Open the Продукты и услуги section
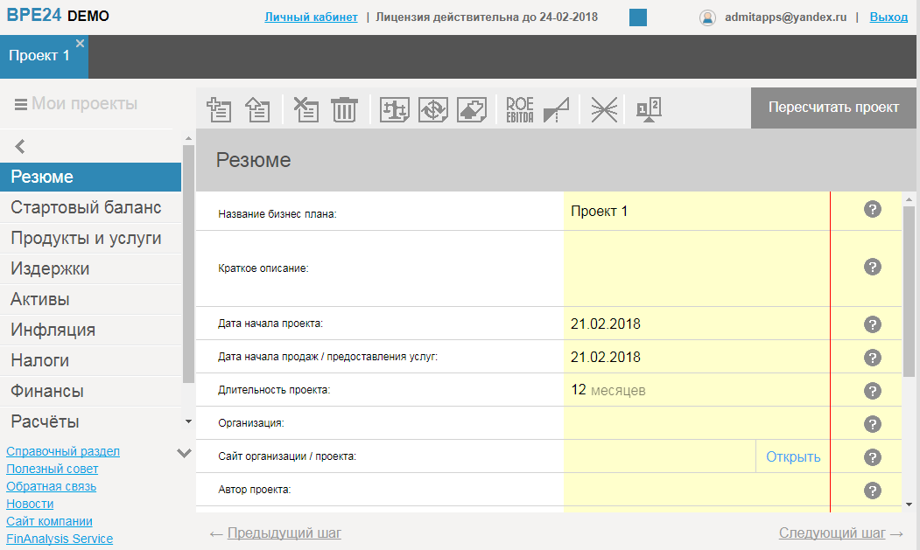Image resolution: width=920 pixels, height=550 pixels. (x=90, y=238)
